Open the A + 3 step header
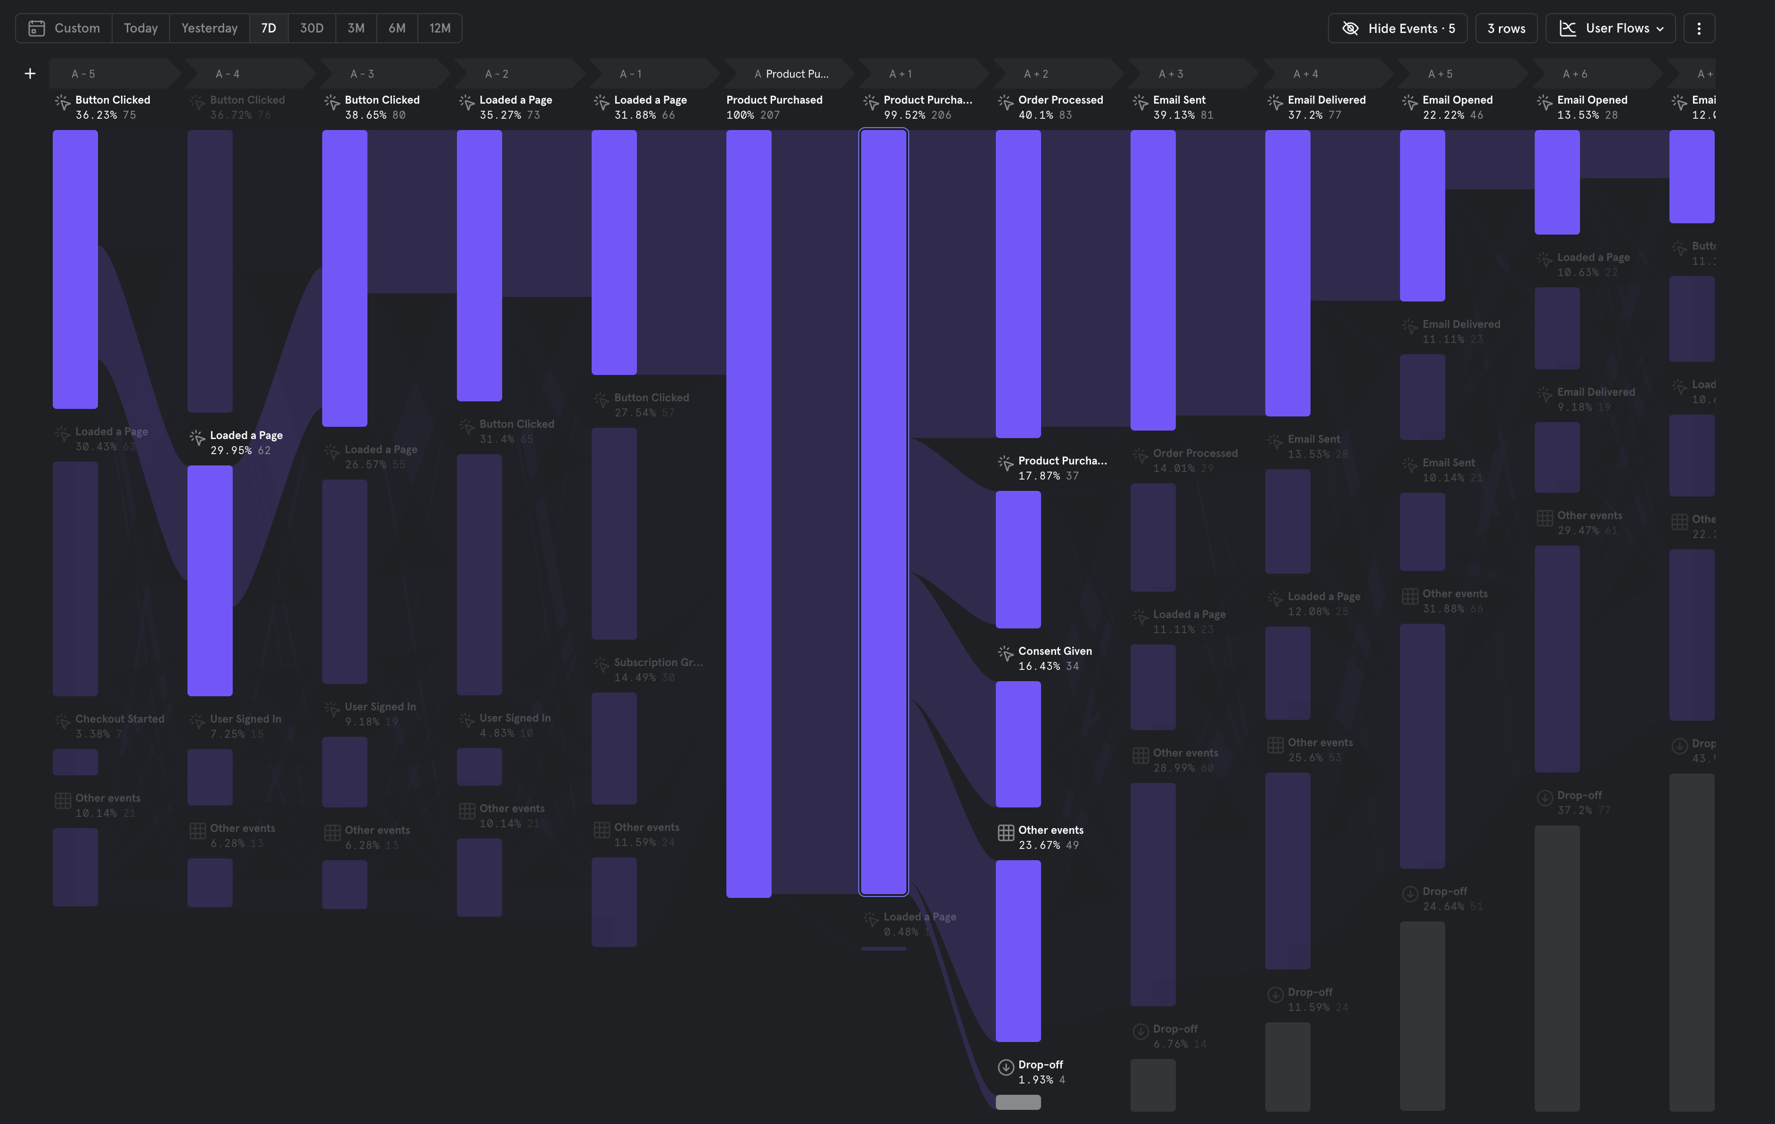Viewport: 1775px width, 1124px height. coord(1193,73)
